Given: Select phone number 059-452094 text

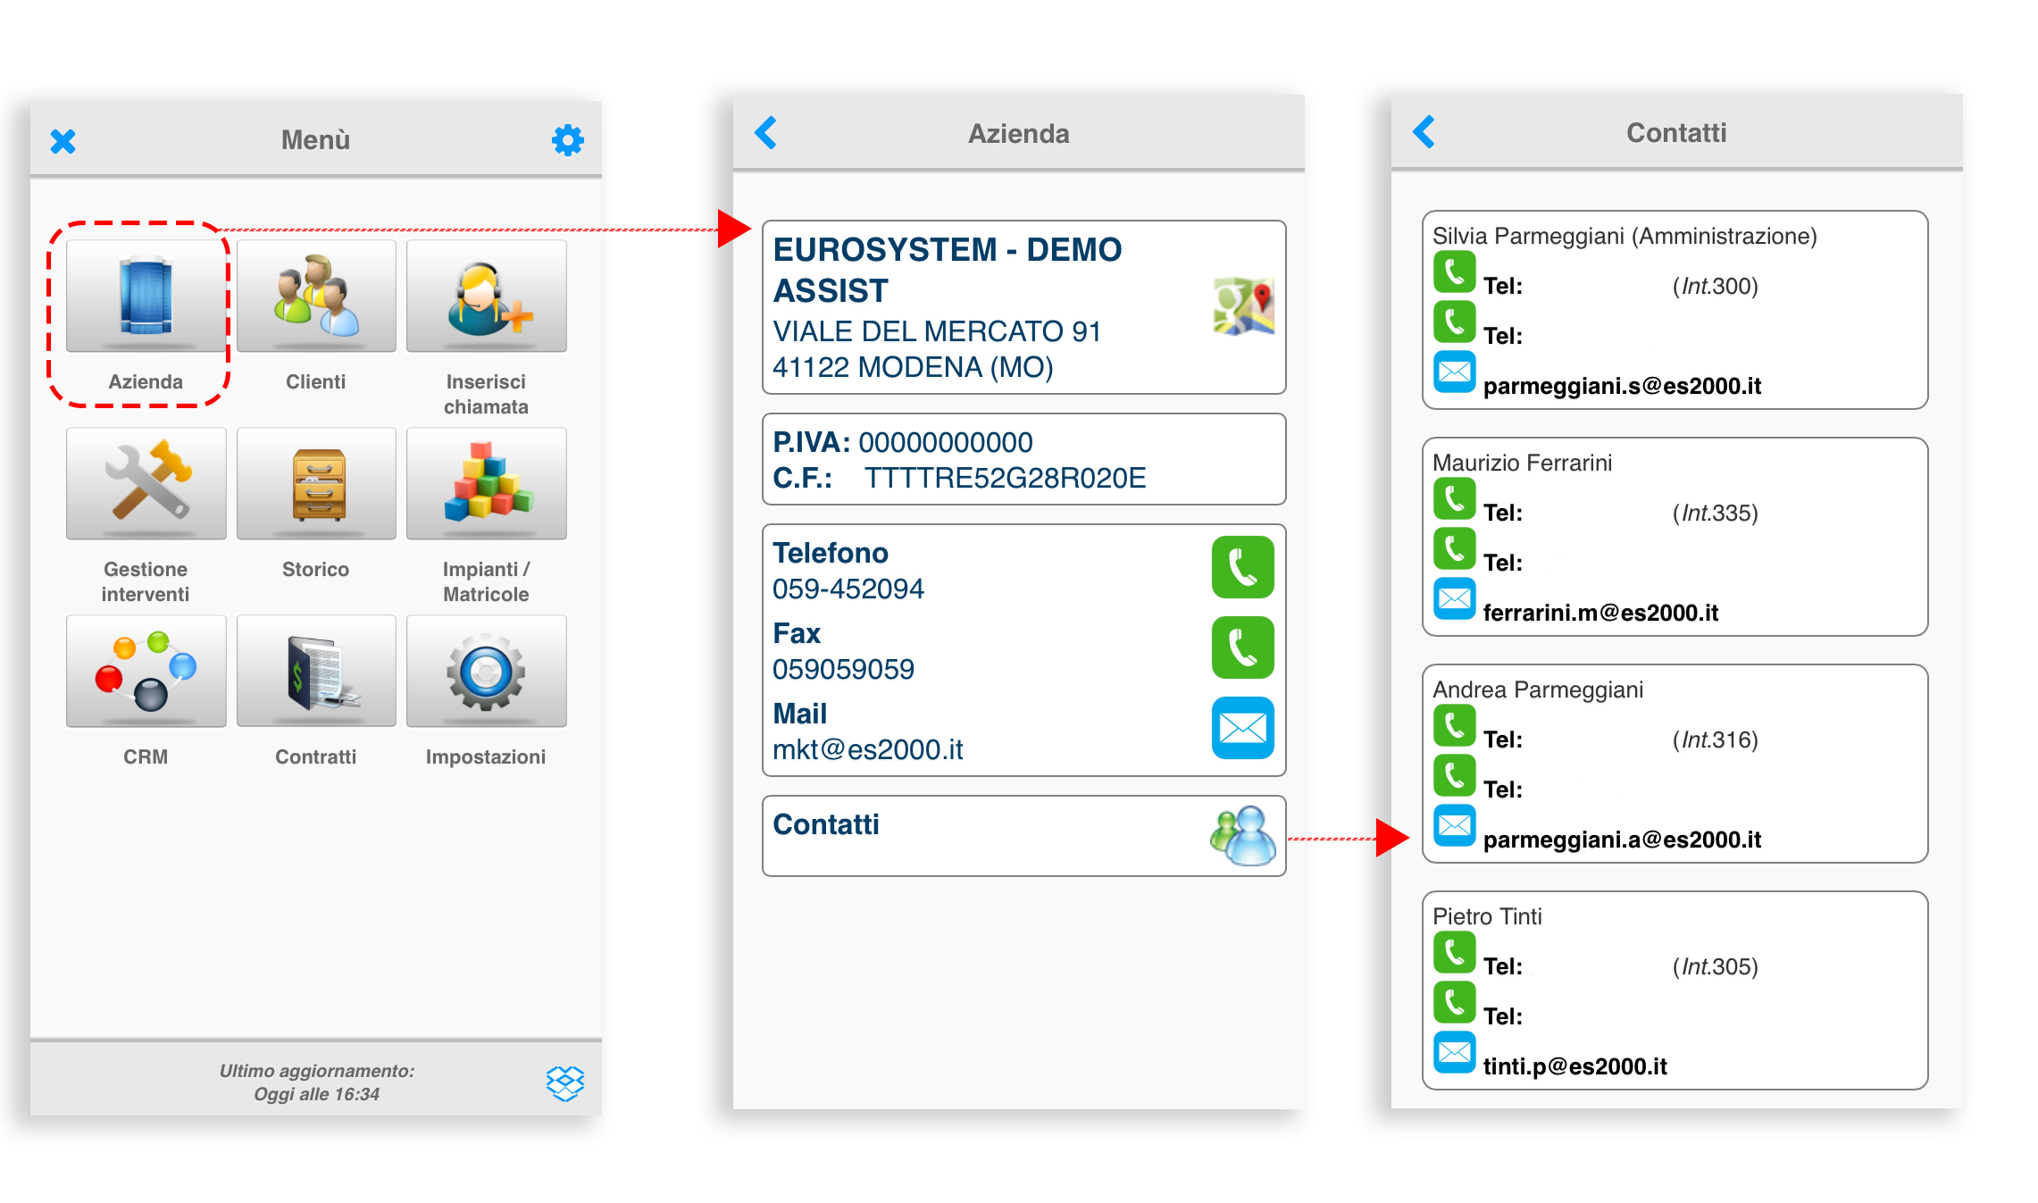Looking at the screenshot, I should pos(848,589).
